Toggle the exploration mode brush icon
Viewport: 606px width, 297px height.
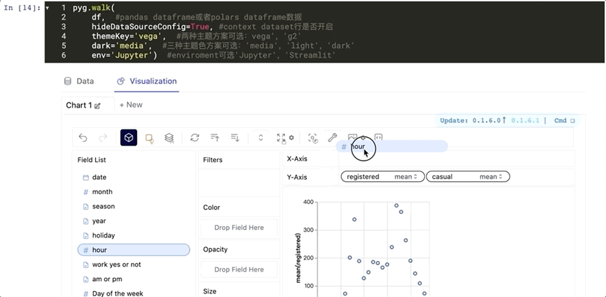click(312, 138)
